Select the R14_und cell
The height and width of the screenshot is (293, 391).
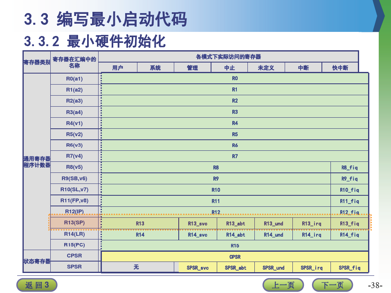click(x=274, y=235)
